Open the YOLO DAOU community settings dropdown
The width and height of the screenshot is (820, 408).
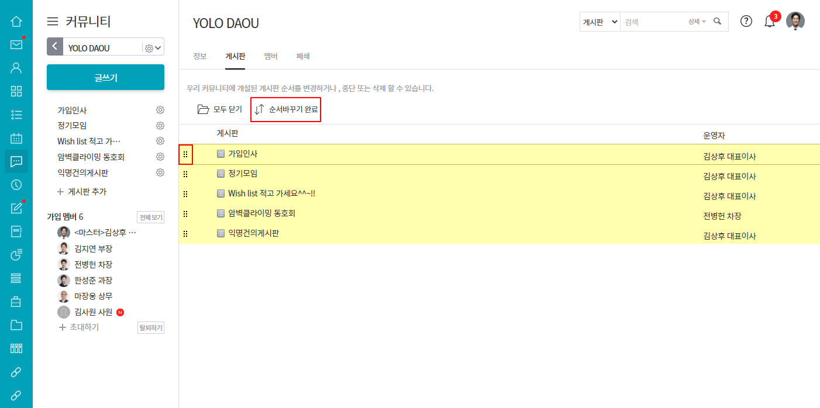pos(153,48)
